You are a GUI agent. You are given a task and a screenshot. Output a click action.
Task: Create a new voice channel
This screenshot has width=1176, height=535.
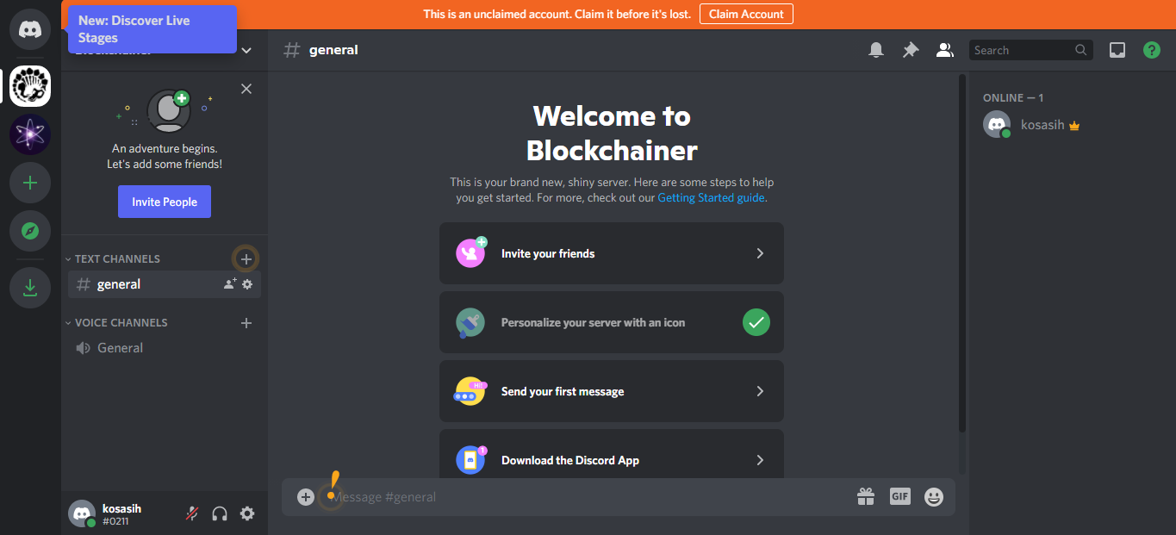tap(246, 323)
